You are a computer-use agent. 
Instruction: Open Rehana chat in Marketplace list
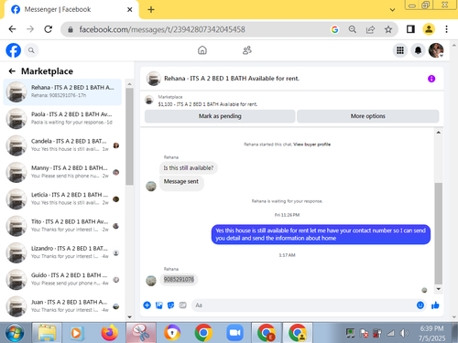point(62,91)
